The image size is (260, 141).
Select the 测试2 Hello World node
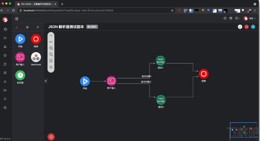(x=161, y=100)
